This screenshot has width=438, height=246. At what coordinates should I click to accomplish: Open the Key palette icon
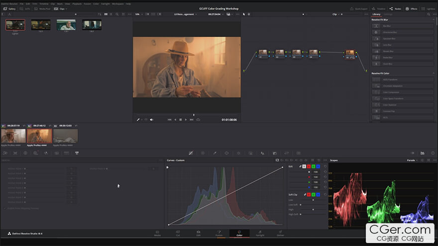click(x=275, y=153)
